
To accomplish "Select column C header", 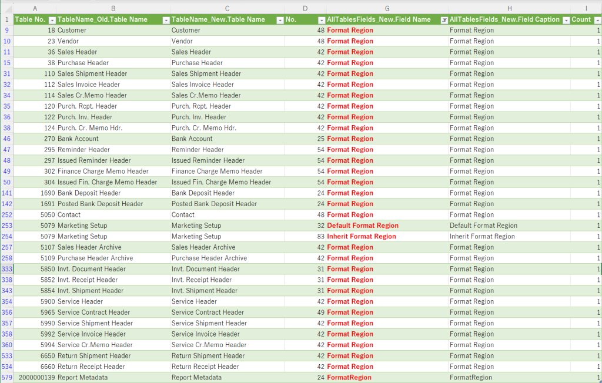I will click(x=228, y=8).
